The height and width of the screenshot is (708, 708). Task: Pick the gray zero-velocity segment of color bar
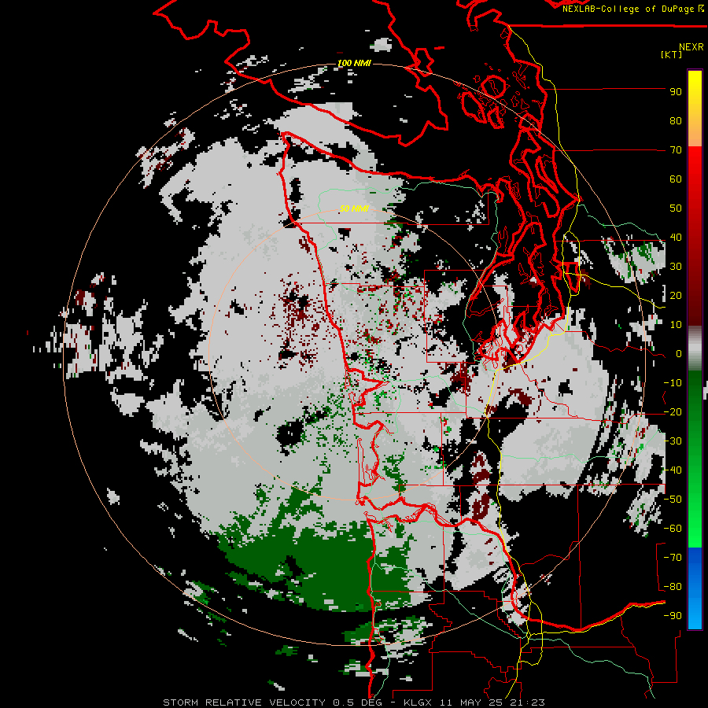(x=695, y=348)
